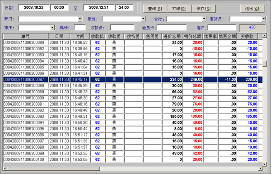This screenshot has height=174, width=271.
Task: Click the blue 76.00 received amount
Action: [x=247, y=104]
